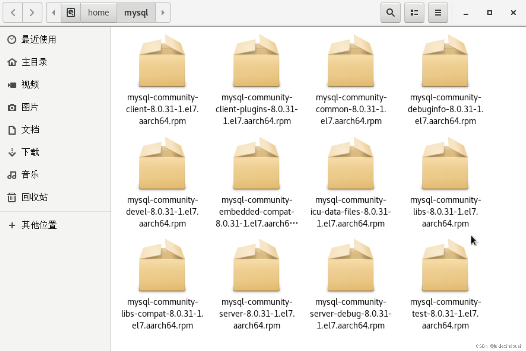Open 视频 videos in sidebar
Screen dimensions: 526x351
tap(55, 84)
